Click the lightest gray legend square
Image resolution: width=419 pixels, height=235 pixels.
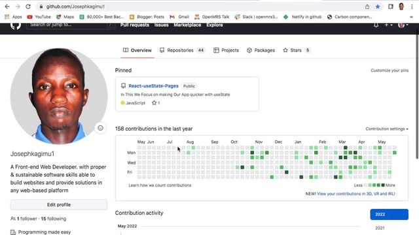pyautogui.click(x=365, y=185)
